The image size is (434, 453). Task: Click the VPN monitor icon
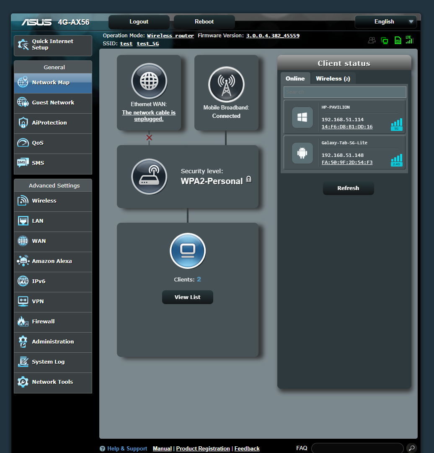pos(23,301)
